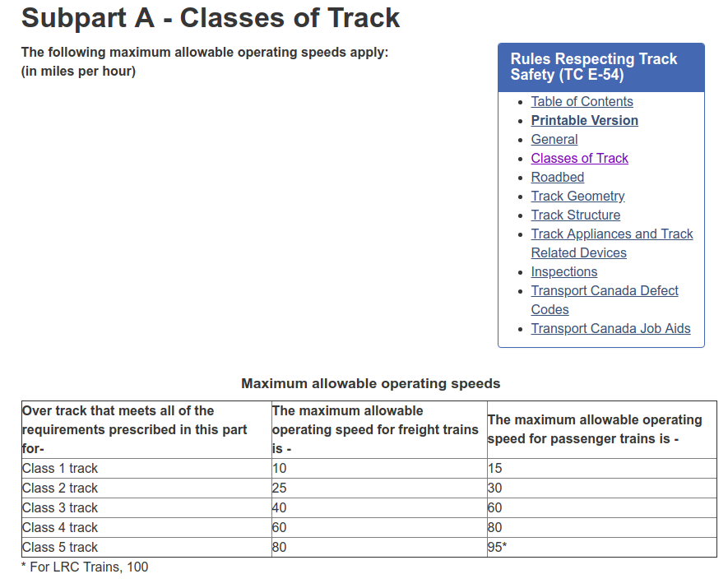The image size is (728, 588).
Task: Open the Table of Contents link
Action: click(x=582, y=102)
